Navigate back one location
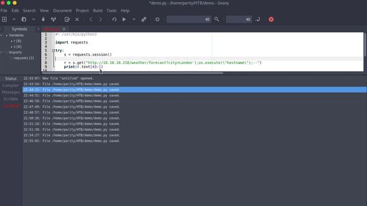The height and width of the screenshot is (206, 367). [91, 19]
